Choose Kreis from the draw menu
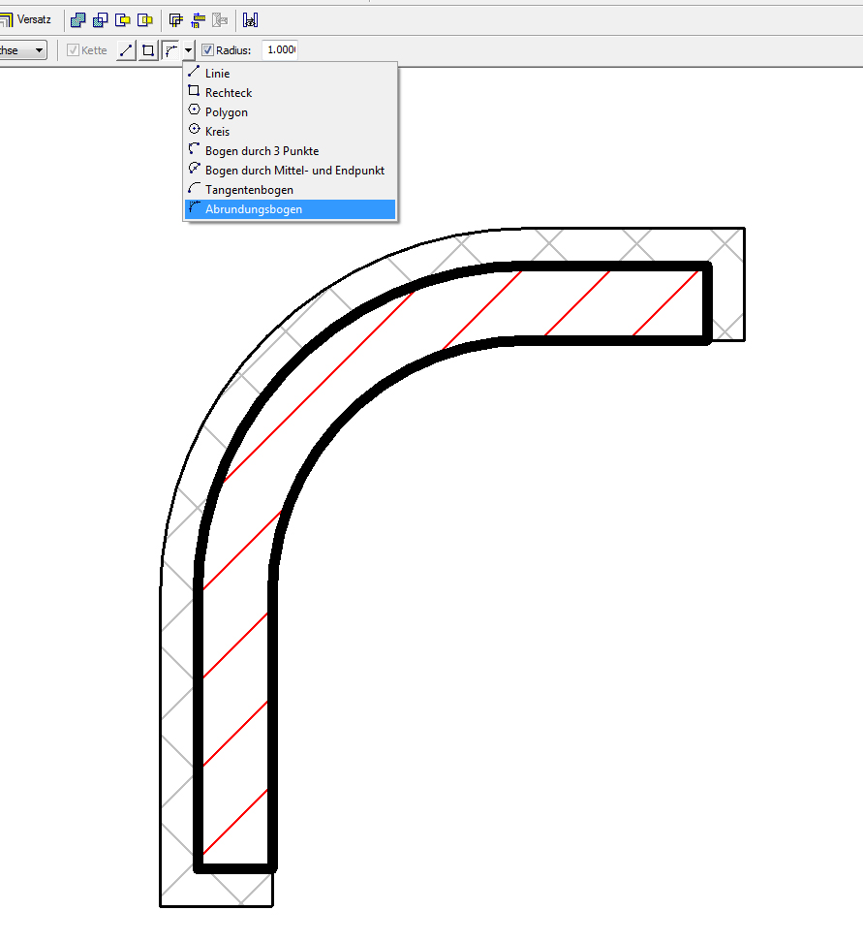The height and width of the screenshot is (942, 863). (x=290, y=132)
